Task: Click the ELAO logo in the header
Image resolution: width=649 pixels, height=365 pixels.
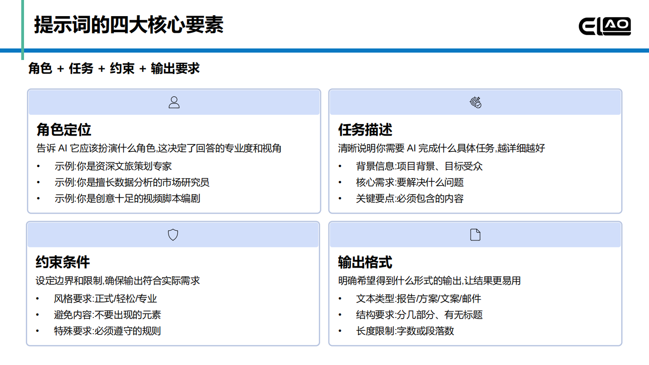Action: [605, 26]
